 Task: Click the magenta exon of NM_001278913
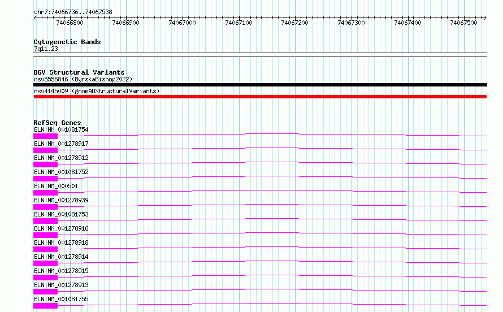[x=46, y=292]
